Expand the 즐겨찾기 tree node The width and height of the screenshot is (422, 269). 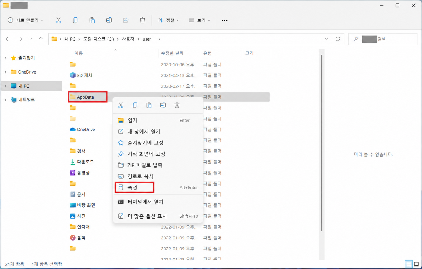pyautogui.click(x=6, y=58)
